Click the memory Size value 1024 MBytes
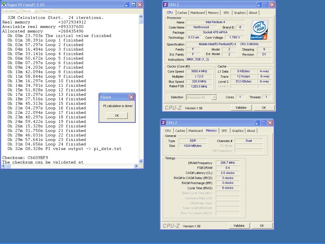The height and width of the screenshot is (244, 325). [x=193, y=146]
